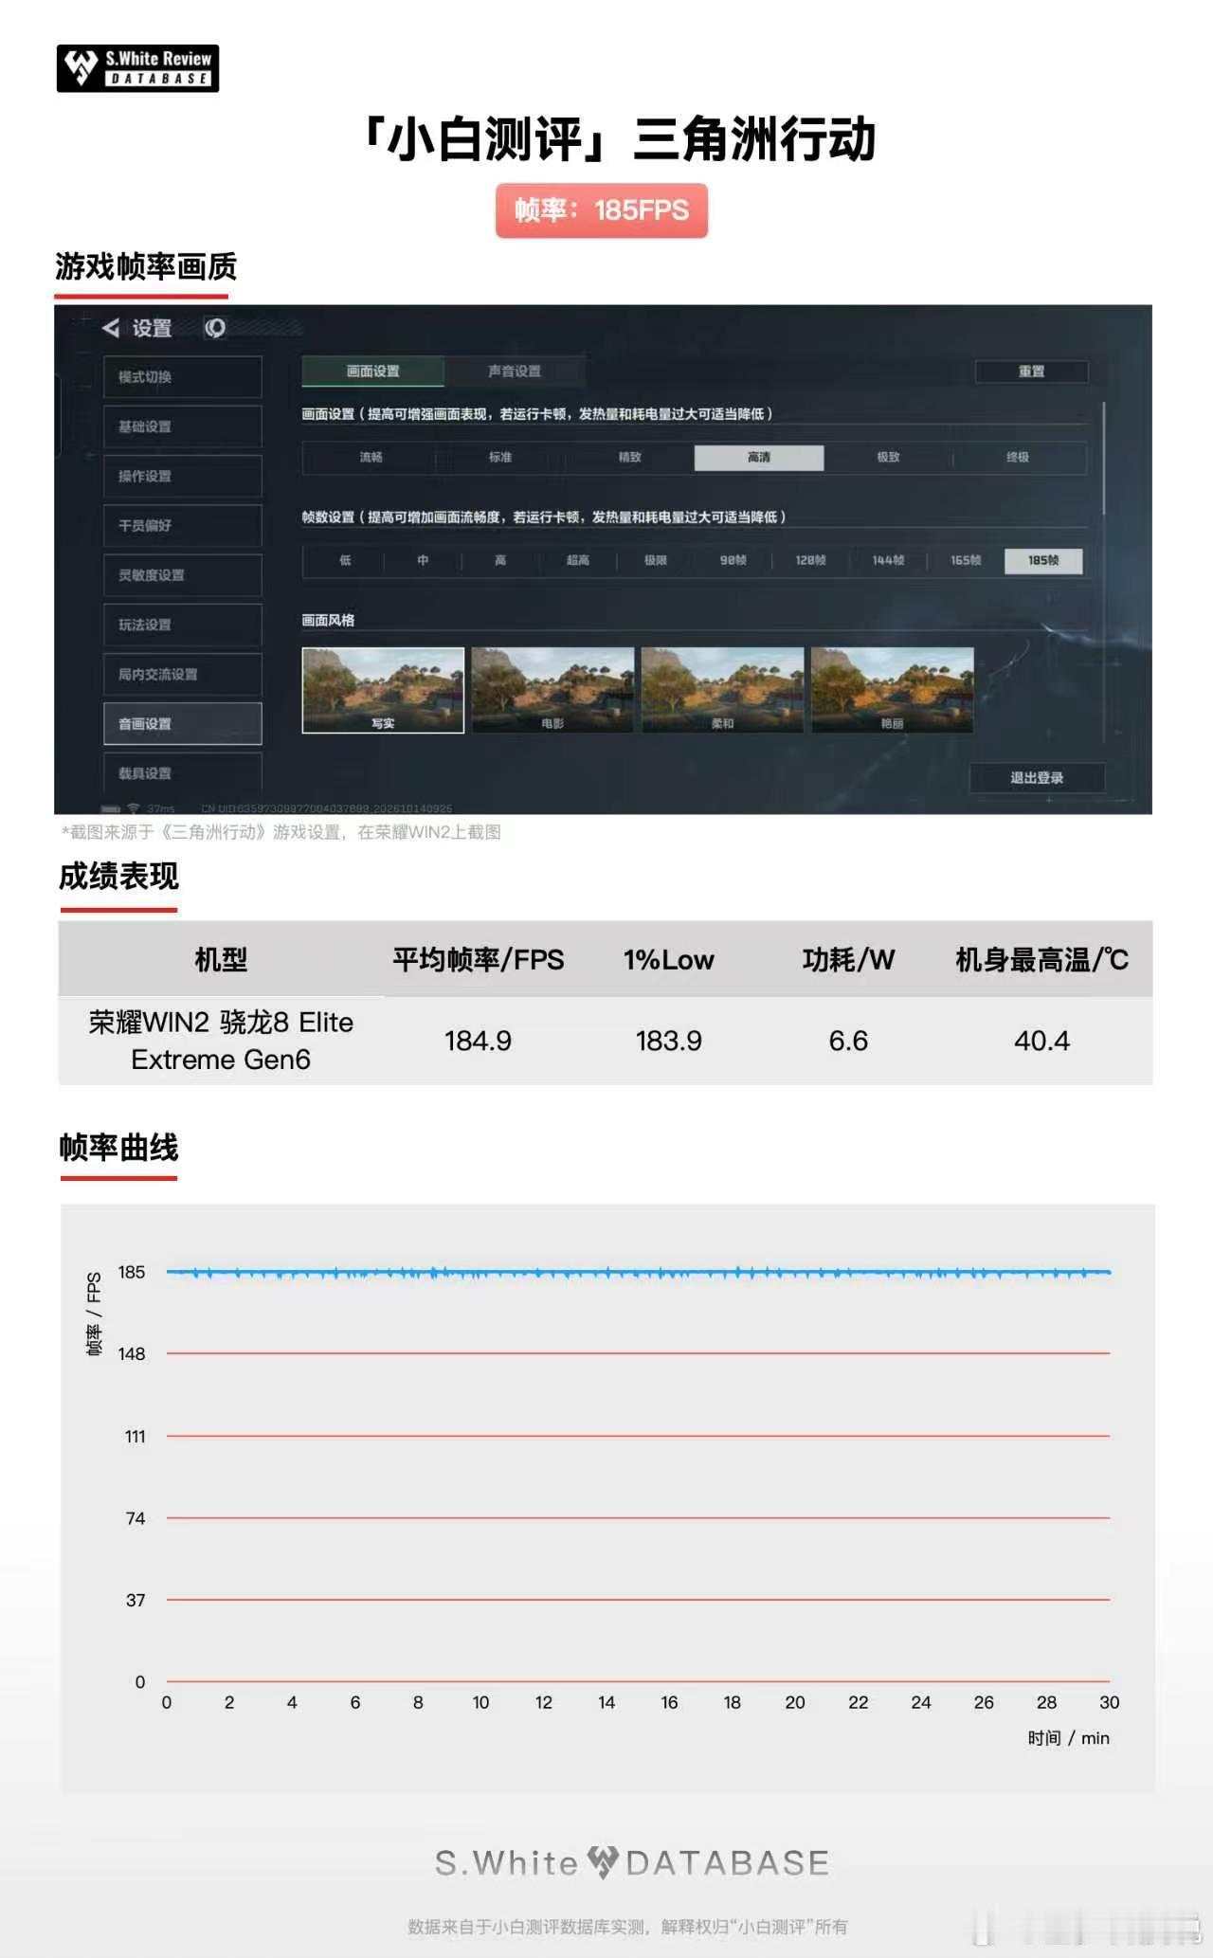The image size is (1213, 1958).
Task: Switch to the 画面设置 tab
Action: coord(372,372)
